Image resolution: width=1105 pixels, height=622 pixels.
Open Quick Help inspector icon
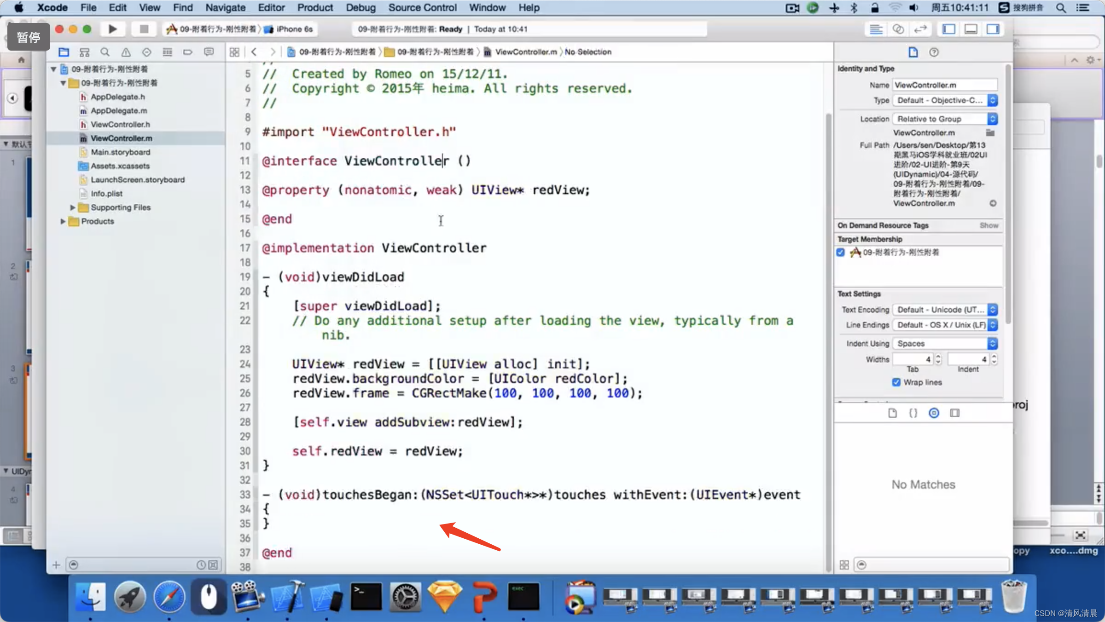[x=934, y=52]
